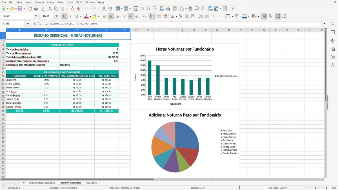Image resolution: width=338 pixels, height=190 pixels.
Task: Toggle bold formatting
Action: 65,16
